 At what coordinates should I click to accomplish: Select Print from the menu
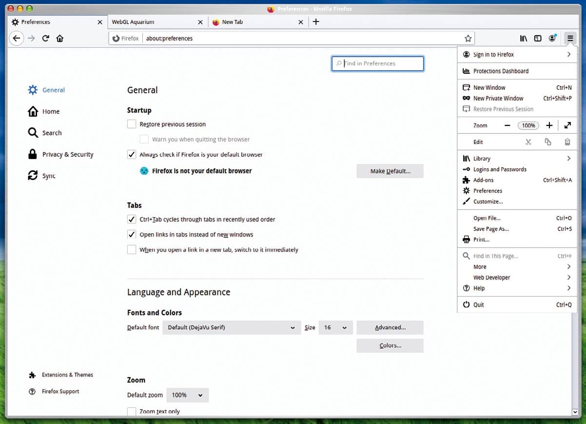[x=517, y=240]
